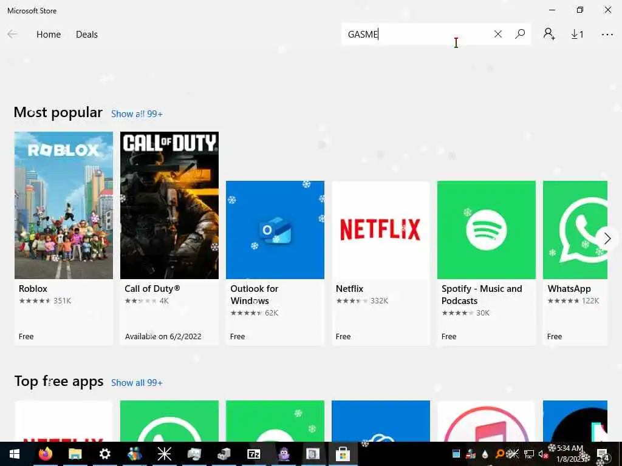Run search with the magnifier icon
The width and height of the screenshot is (622, 466).
(520, 34)
